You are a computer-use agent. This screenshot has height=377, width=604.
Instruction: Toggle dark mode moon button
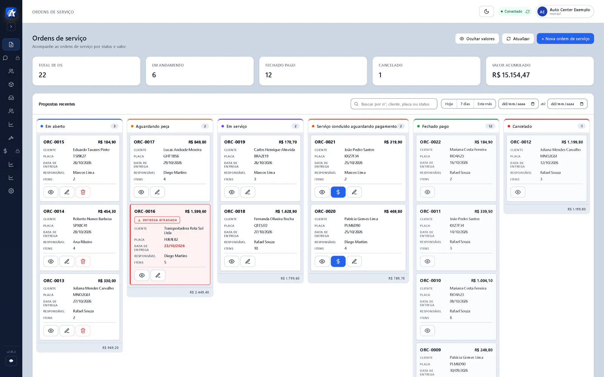tap(487, 11)
